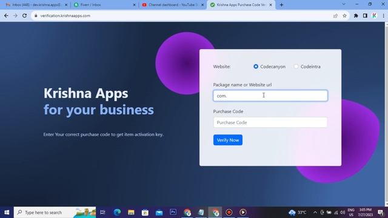
Task: Open the red record button app
Action: [229, 213]
